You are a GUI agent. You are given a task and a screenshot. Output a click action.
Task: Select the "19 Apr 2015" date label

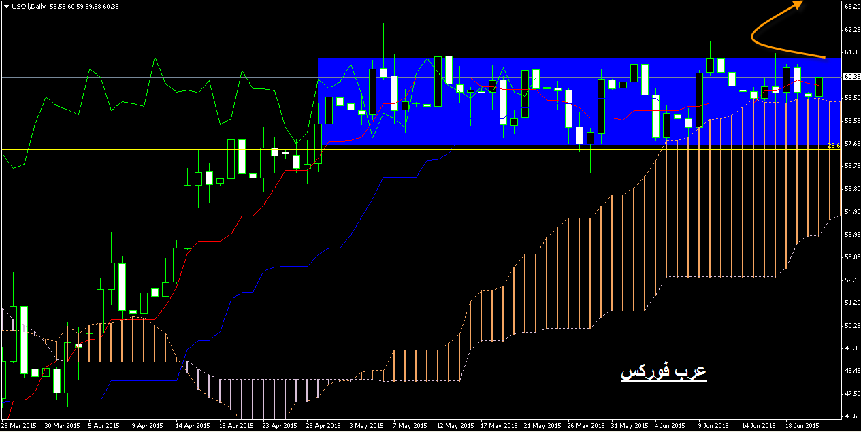(236, 427)
